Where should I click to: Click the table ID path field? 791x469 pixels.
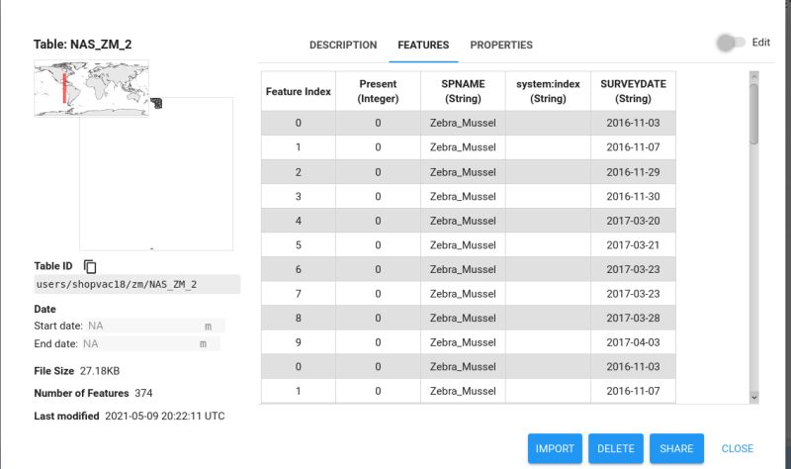(137, 284)
